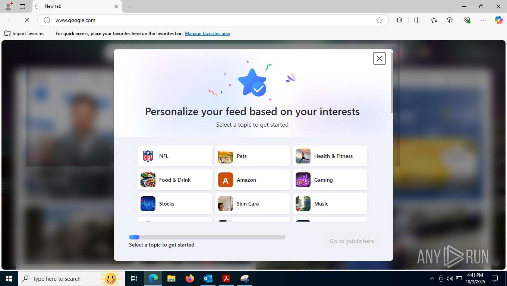Open the notification center icon
507x286 pixels.
tap(495, 279)
